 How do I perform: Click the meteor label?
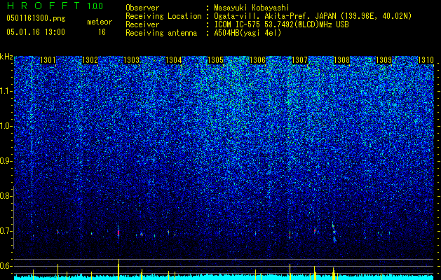tap(100, 22)
